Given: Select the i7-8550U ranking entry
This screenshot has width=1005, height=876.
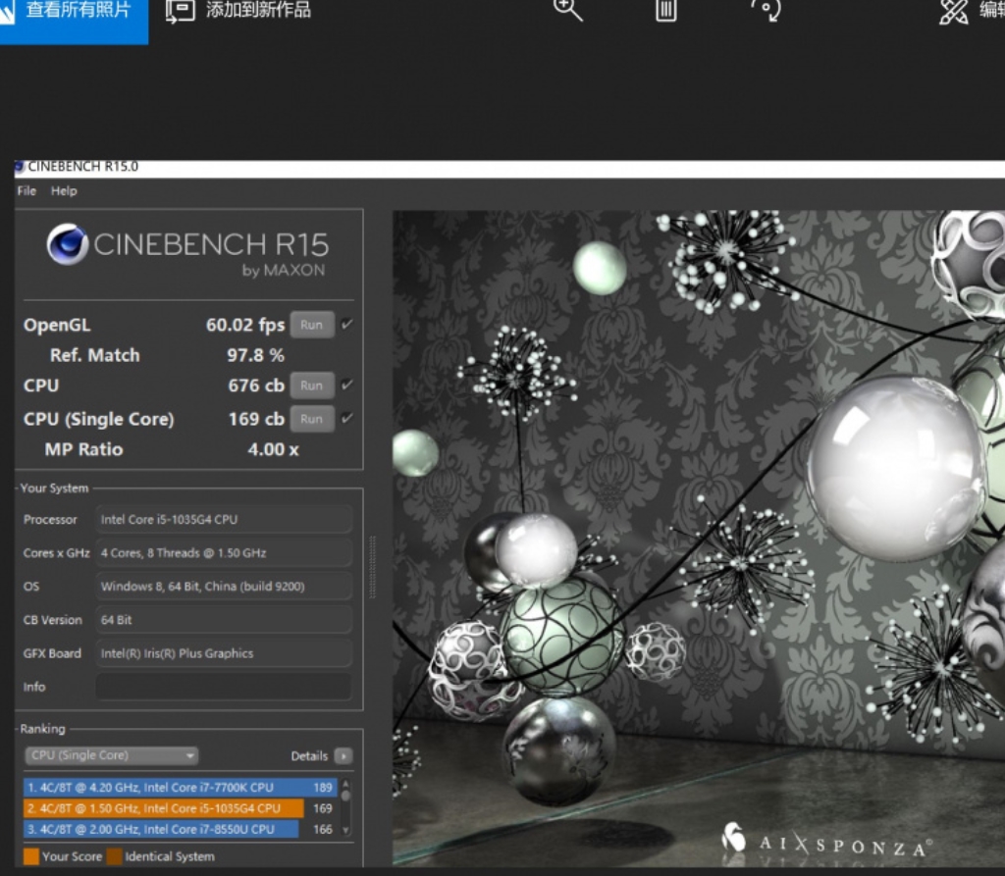Looking at the screenshot, I should point(181,829).
